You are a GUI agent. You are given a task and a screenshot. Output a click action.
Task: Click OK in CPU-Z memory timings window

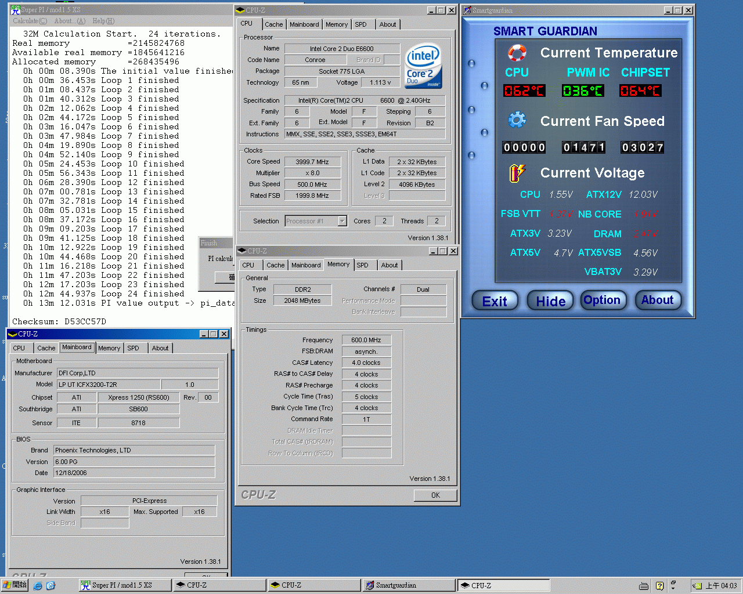[435, 495]
